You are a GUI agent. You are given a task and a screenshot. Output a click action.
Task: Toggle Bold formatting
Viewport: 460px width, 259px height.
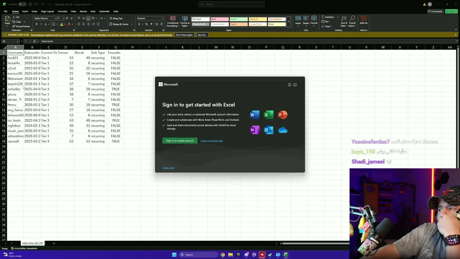coord(36,24)
